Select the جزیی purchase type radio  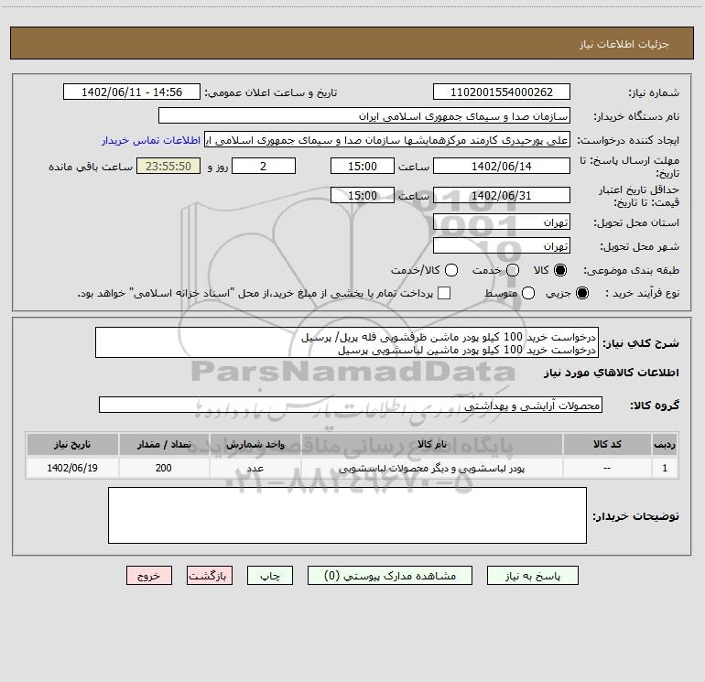(x=581, y=293)
